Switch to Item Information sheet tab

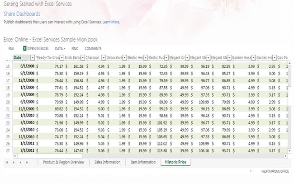point(143,162)
